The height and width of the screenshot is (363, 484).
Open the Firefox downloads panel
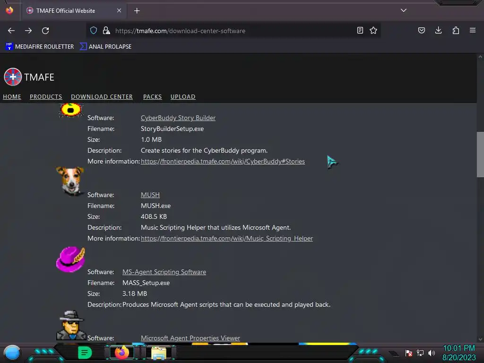click(438, 30)
